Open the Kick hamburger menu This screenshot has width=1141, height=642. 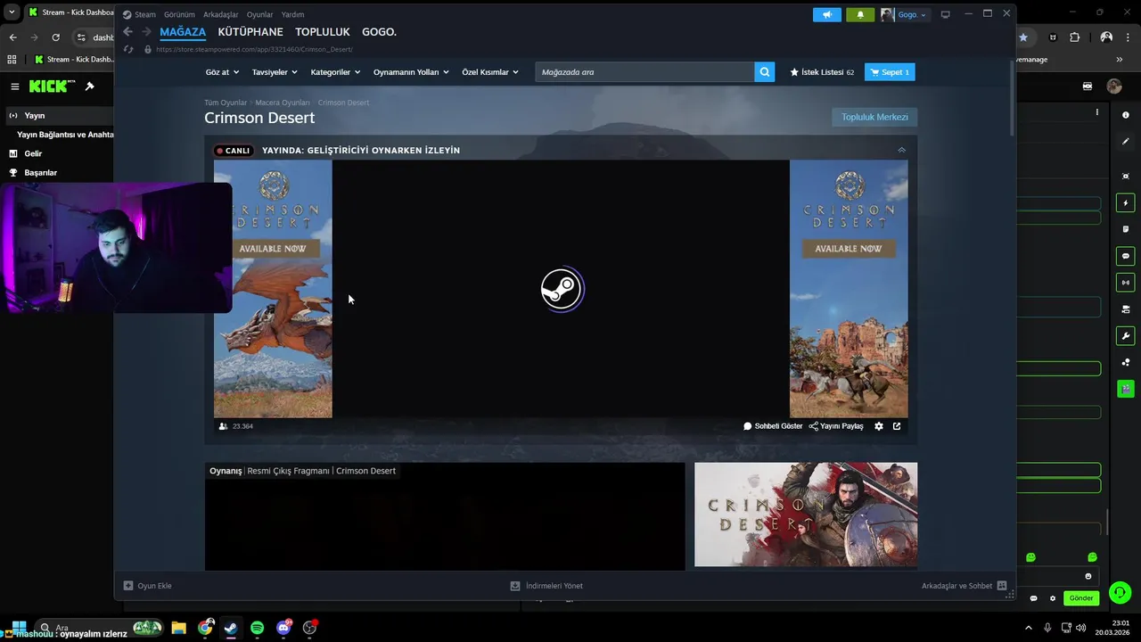[15, 86]
